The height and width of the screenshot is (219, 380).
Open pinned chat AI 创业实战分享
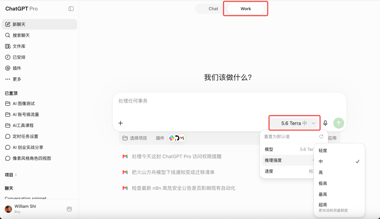coord(39,147)
